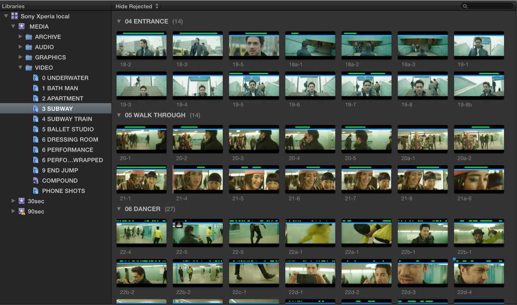Collapse the 05 WALK THROUGH clip group
This screenshot has height=305, width=517.
click(119, 115)
